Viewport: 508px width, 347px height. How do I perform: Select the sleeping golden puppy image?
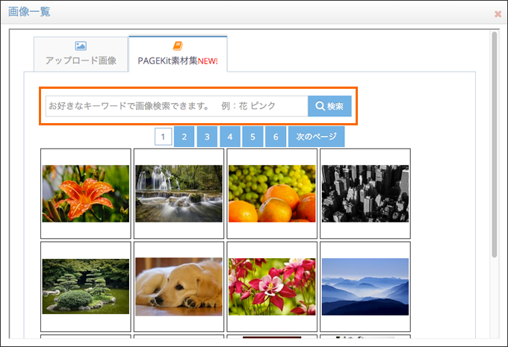click(x=179, y=287)
